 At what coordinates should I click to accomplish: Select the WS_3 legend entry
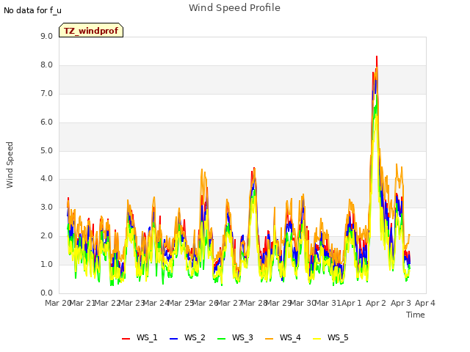[235, 337]
